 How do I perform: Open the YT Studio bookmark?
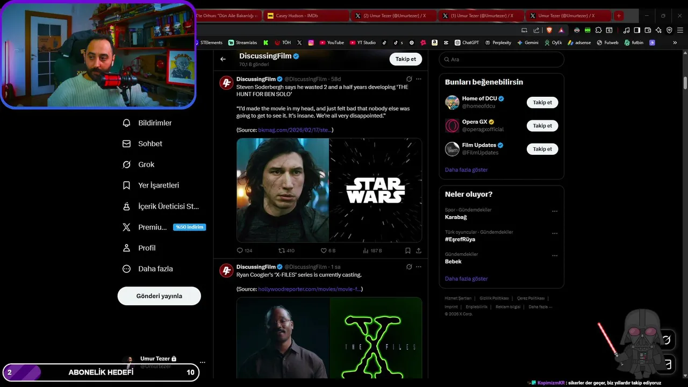click(x=363, y=42)
